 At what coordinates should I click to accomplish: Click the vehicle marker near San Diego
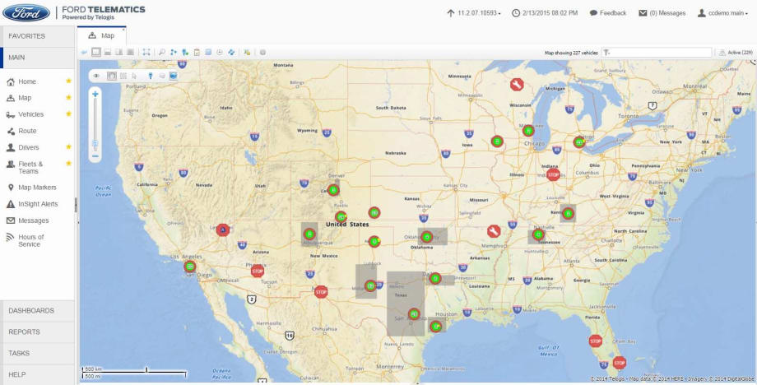pos(190,267)
